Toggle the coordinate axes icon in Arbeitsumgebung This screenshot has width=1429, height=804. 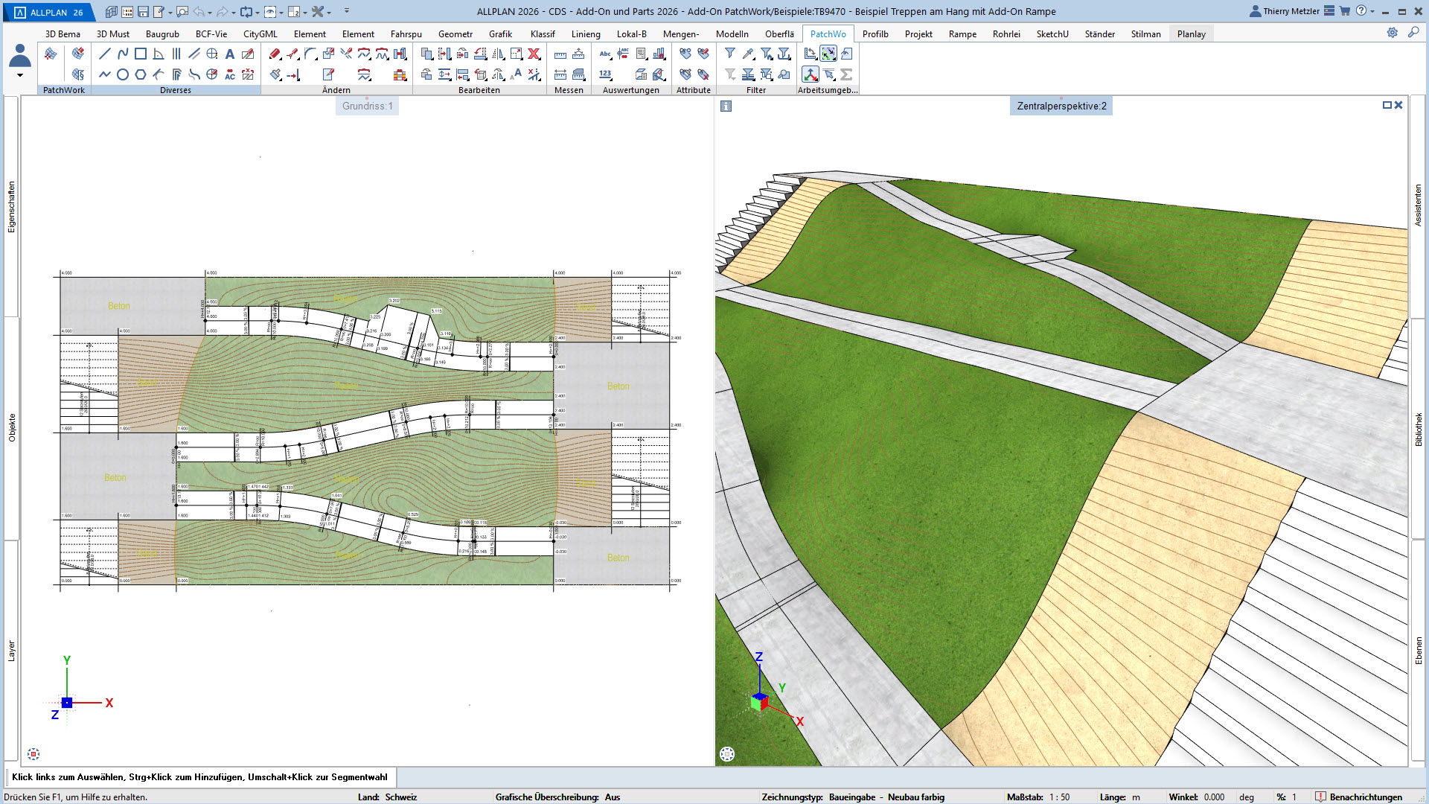coord(811,74)
